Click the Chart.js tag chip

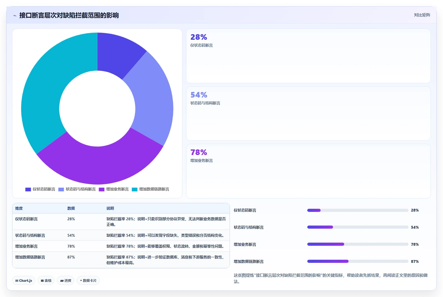tap(24, 281)
